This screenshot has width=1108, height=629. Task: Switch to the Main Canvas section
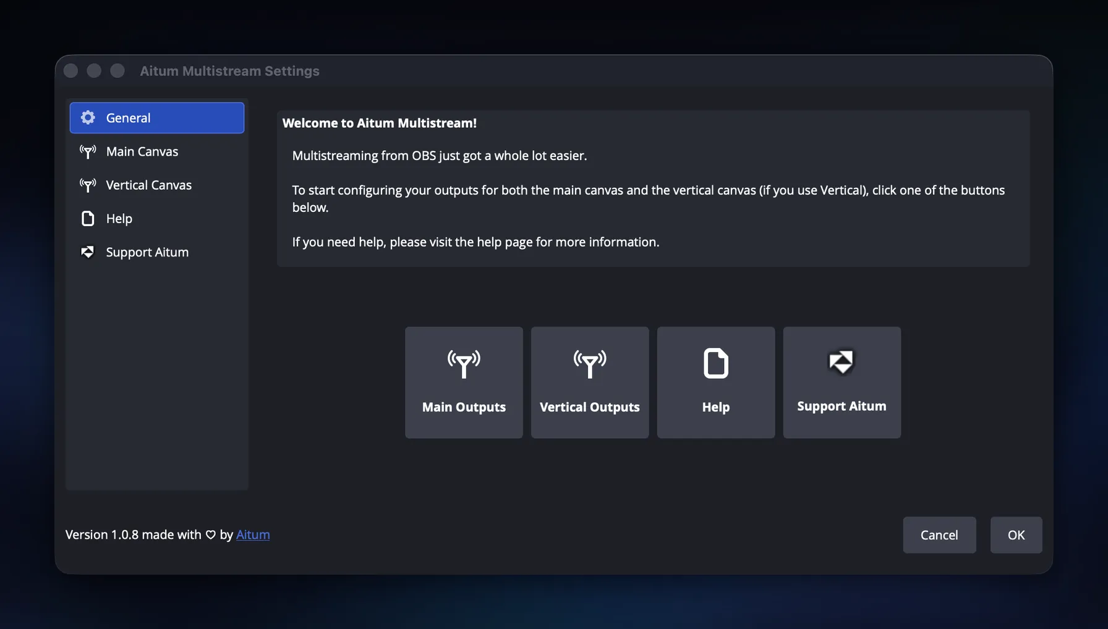click(157, 151)
